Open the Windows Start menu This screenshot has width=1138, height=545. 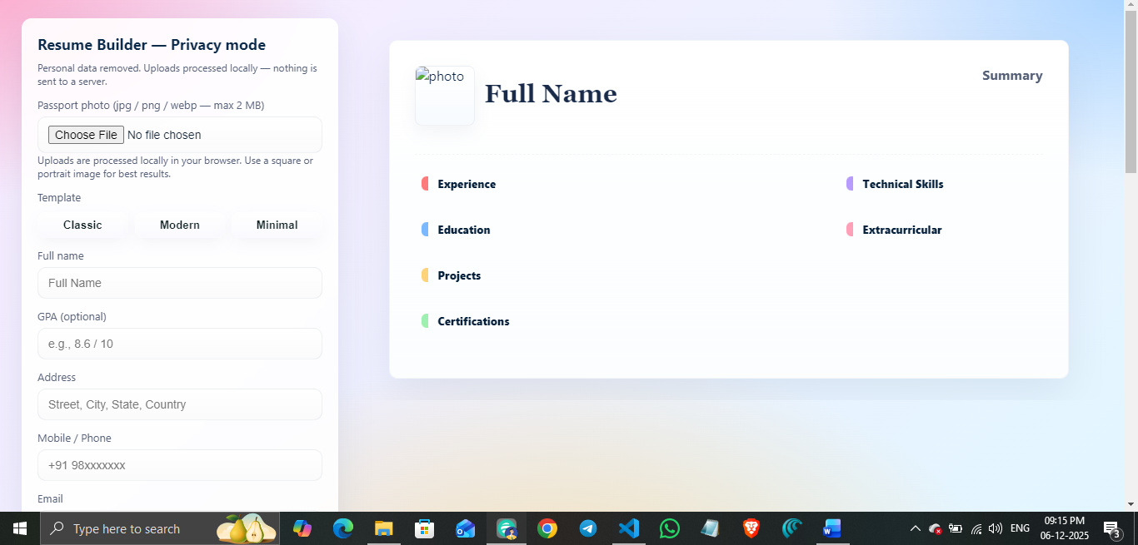pos(18,528)
